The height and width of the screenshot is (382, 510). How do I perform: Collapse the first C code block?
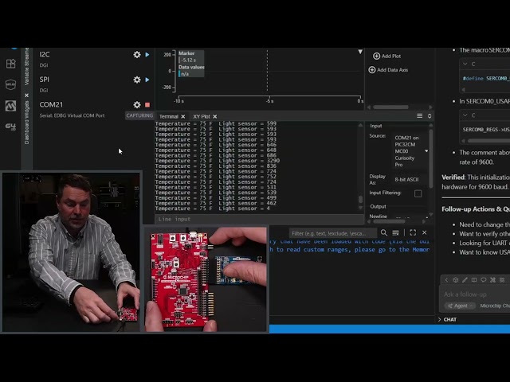[465, 64]
